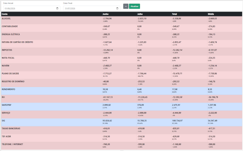
Task: Select the SIG account label
Action: 3,121
